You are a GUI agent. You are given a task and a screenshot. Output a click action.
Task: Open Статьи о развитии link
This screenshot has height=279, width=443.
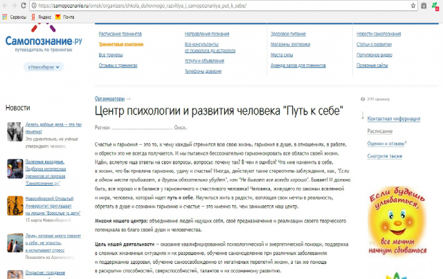374,44
